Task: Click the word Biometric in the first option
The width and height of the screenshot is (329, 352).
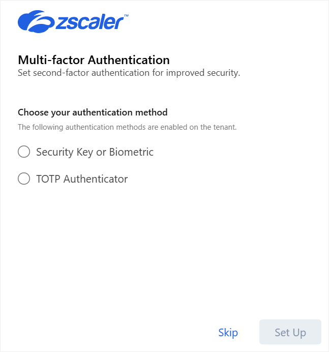Action: coord(131,152)
